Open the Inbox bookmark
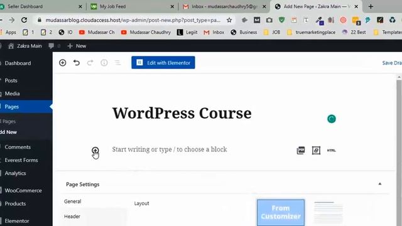402x226 pixels. (214, 32)
